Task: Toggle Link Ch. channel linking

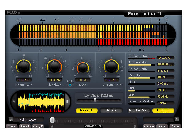Action: point(163,110)
